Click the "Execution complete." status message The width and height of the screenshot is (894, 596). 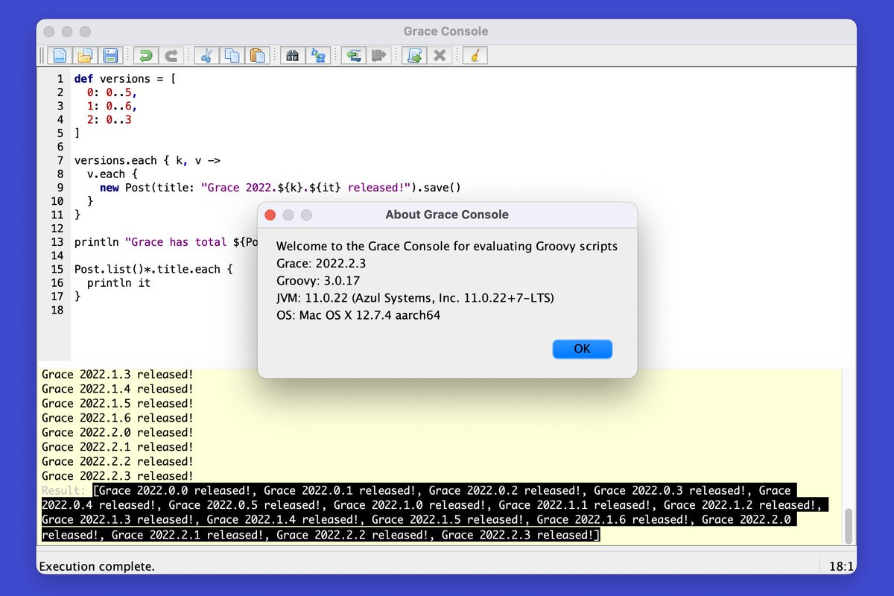[97, 566]
